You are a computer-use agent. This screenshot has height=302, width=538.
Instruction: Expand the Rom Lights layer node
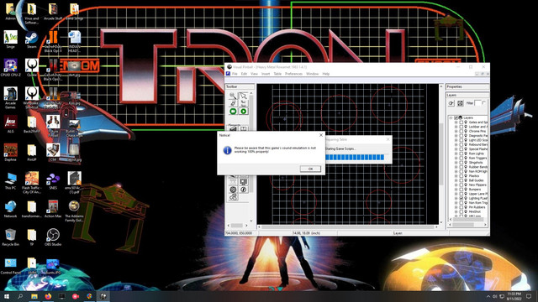coord(456,154)
